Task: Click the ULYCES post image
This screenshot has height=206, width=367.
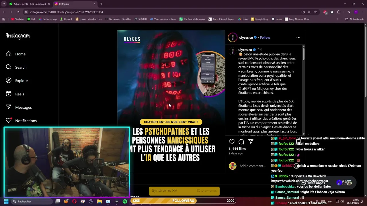Action: (171, 101)
